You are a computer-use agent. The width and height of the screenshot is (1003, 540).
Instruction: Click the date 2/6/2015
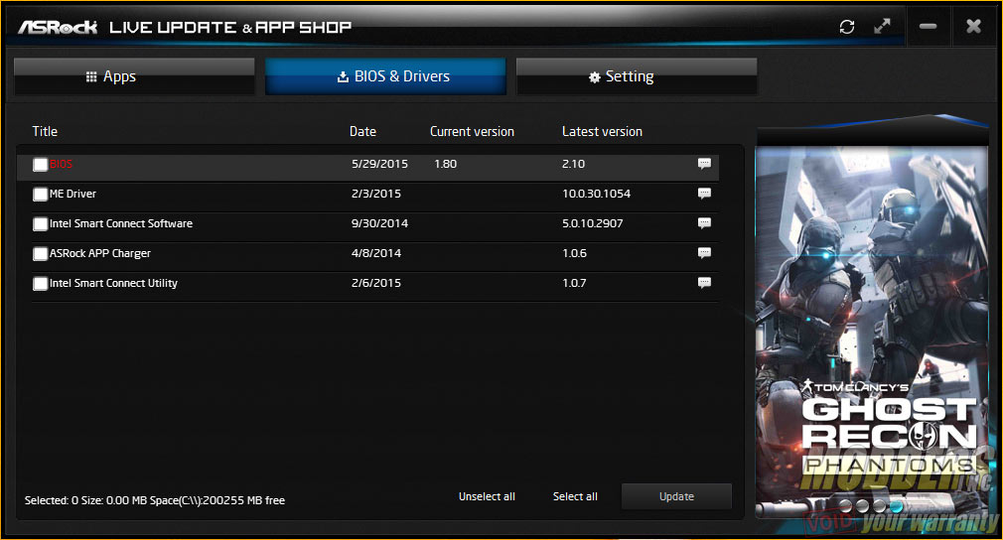point(376,283)
